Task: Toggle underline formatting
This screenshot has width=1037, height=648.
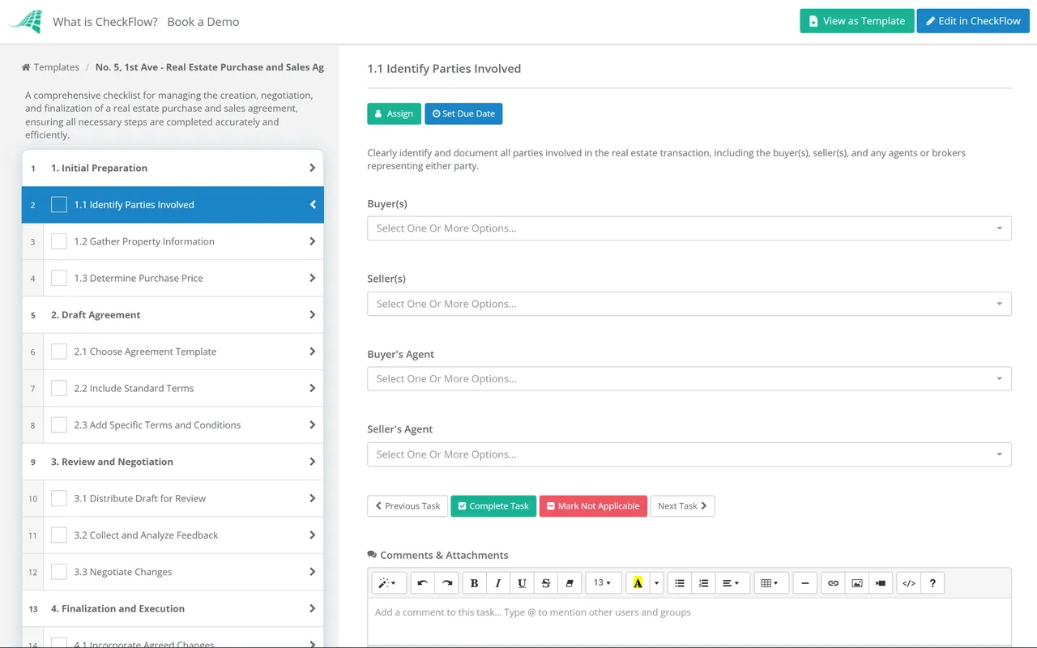Action: pos(522,583)
